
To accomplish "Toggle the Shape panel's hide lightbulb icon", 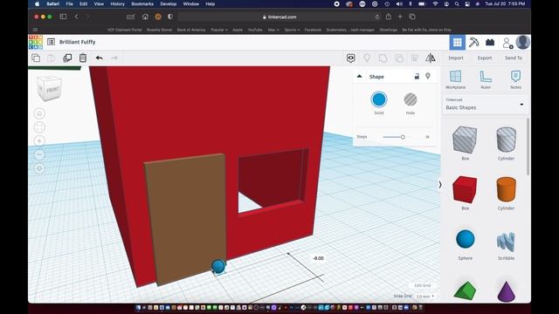I will point(428,76).
